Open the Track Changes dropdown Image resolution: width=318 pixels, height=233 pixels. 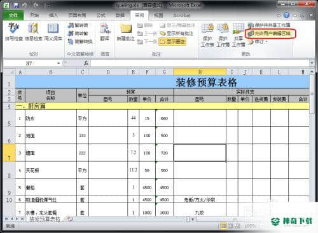258,42
